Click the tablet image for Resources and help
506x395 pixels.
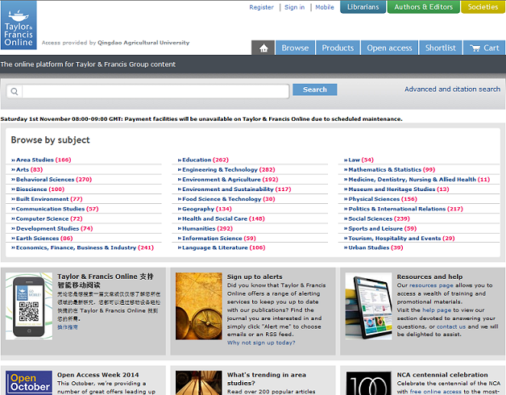pos(368,306)
